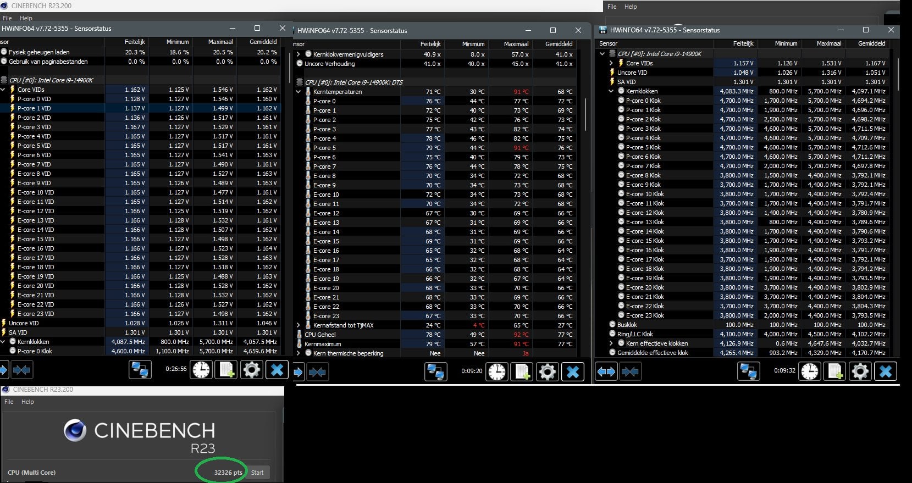Viewport: 912px width, 483px height.
Task: Open Help menu in bottom Cinebench window
Action: [27, 402]
